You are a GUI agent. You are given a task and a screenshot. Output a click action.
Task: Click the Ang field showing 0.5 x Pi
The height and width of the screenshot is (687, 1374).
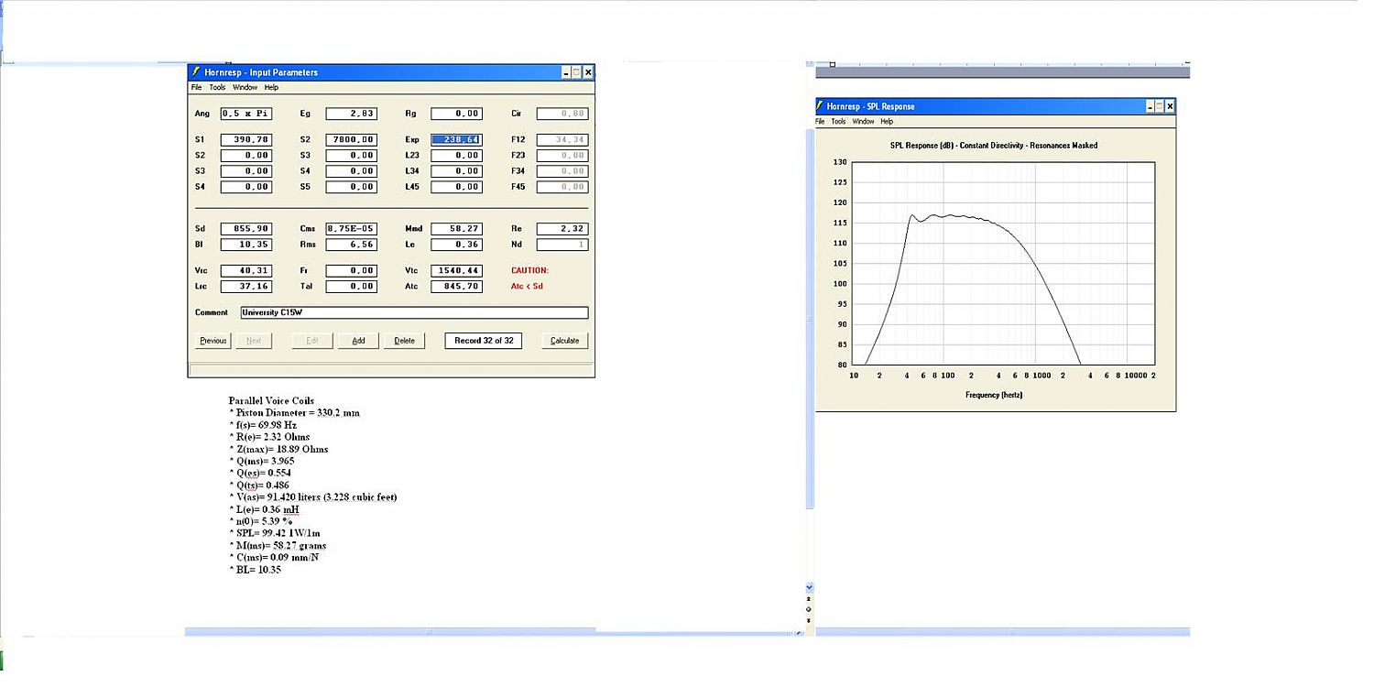246,114
